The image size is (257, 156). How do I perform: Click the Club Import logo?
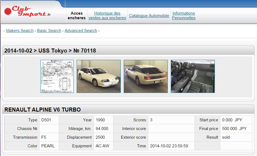[x=27, y=11]
